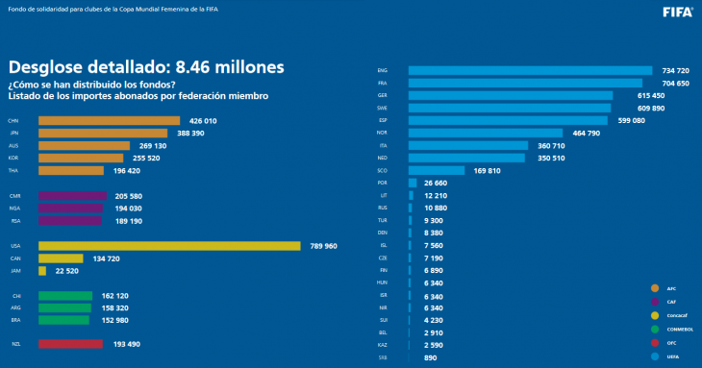Click the GER country code label
702x368 pixels.
[x=383, y=95]
